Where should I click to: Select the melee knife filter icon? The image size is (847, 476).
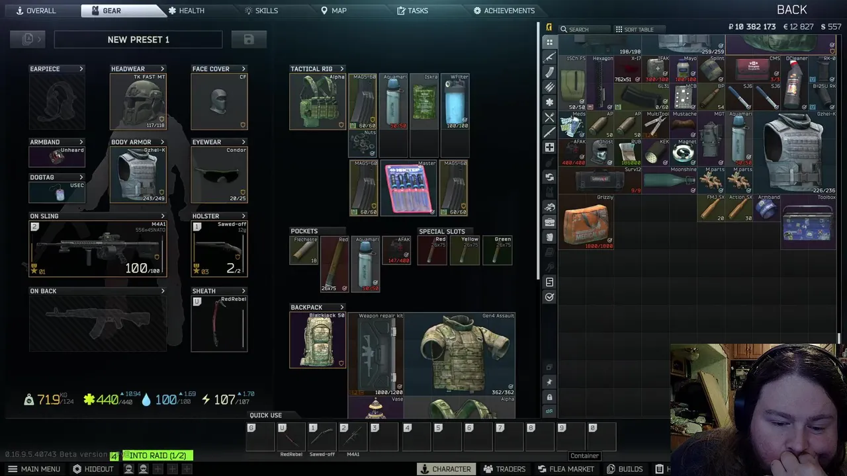pyautogui.click(x=549, y=132)
